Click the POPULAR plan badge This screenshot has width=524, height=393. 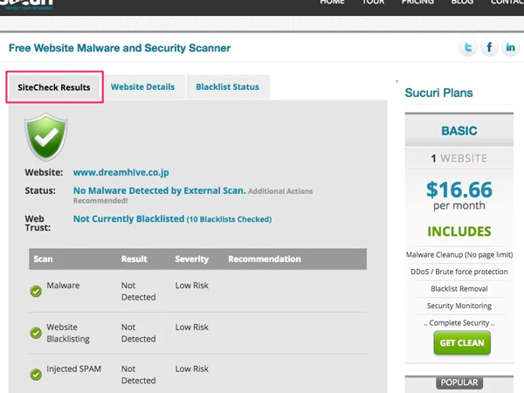[x=459, y=383]
